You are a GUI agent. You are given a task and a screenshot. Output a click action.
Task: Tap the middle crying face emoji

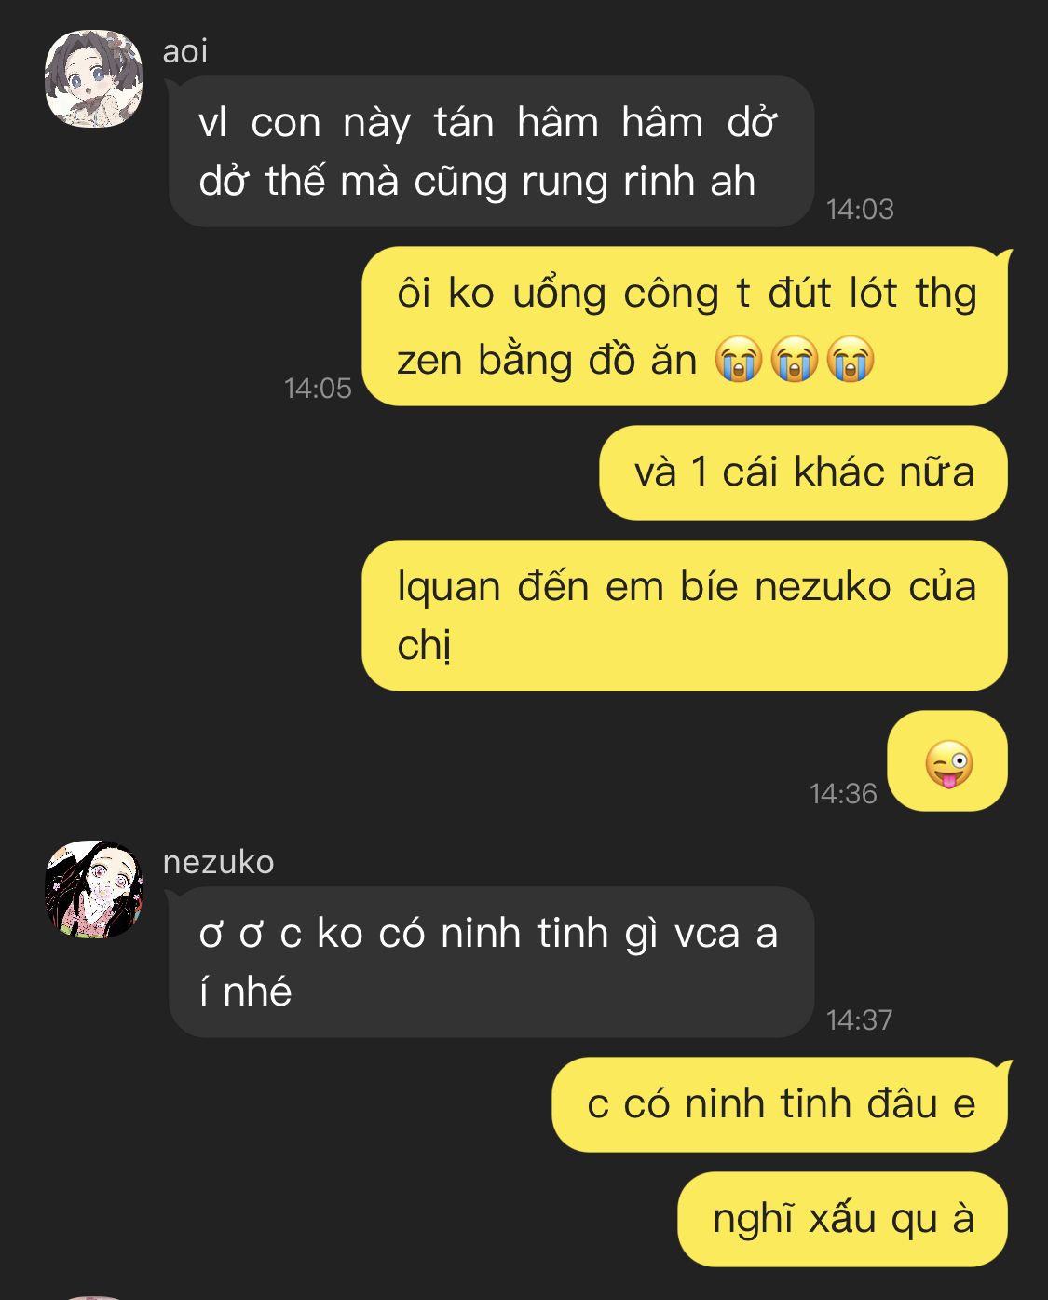[795, 360]
